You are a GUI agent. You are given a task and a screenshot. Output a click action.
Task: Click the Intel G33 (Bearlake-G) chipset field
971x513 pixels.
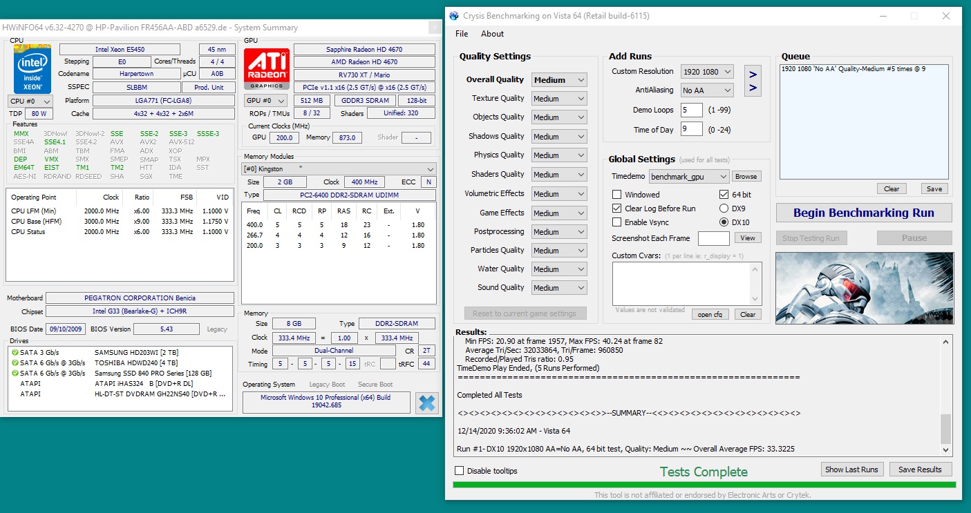tap(140, 311)
